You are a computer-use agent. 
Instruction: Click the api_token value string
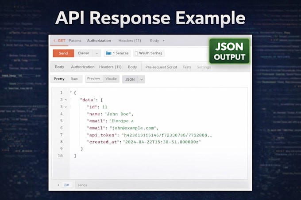tap(166, 135)
